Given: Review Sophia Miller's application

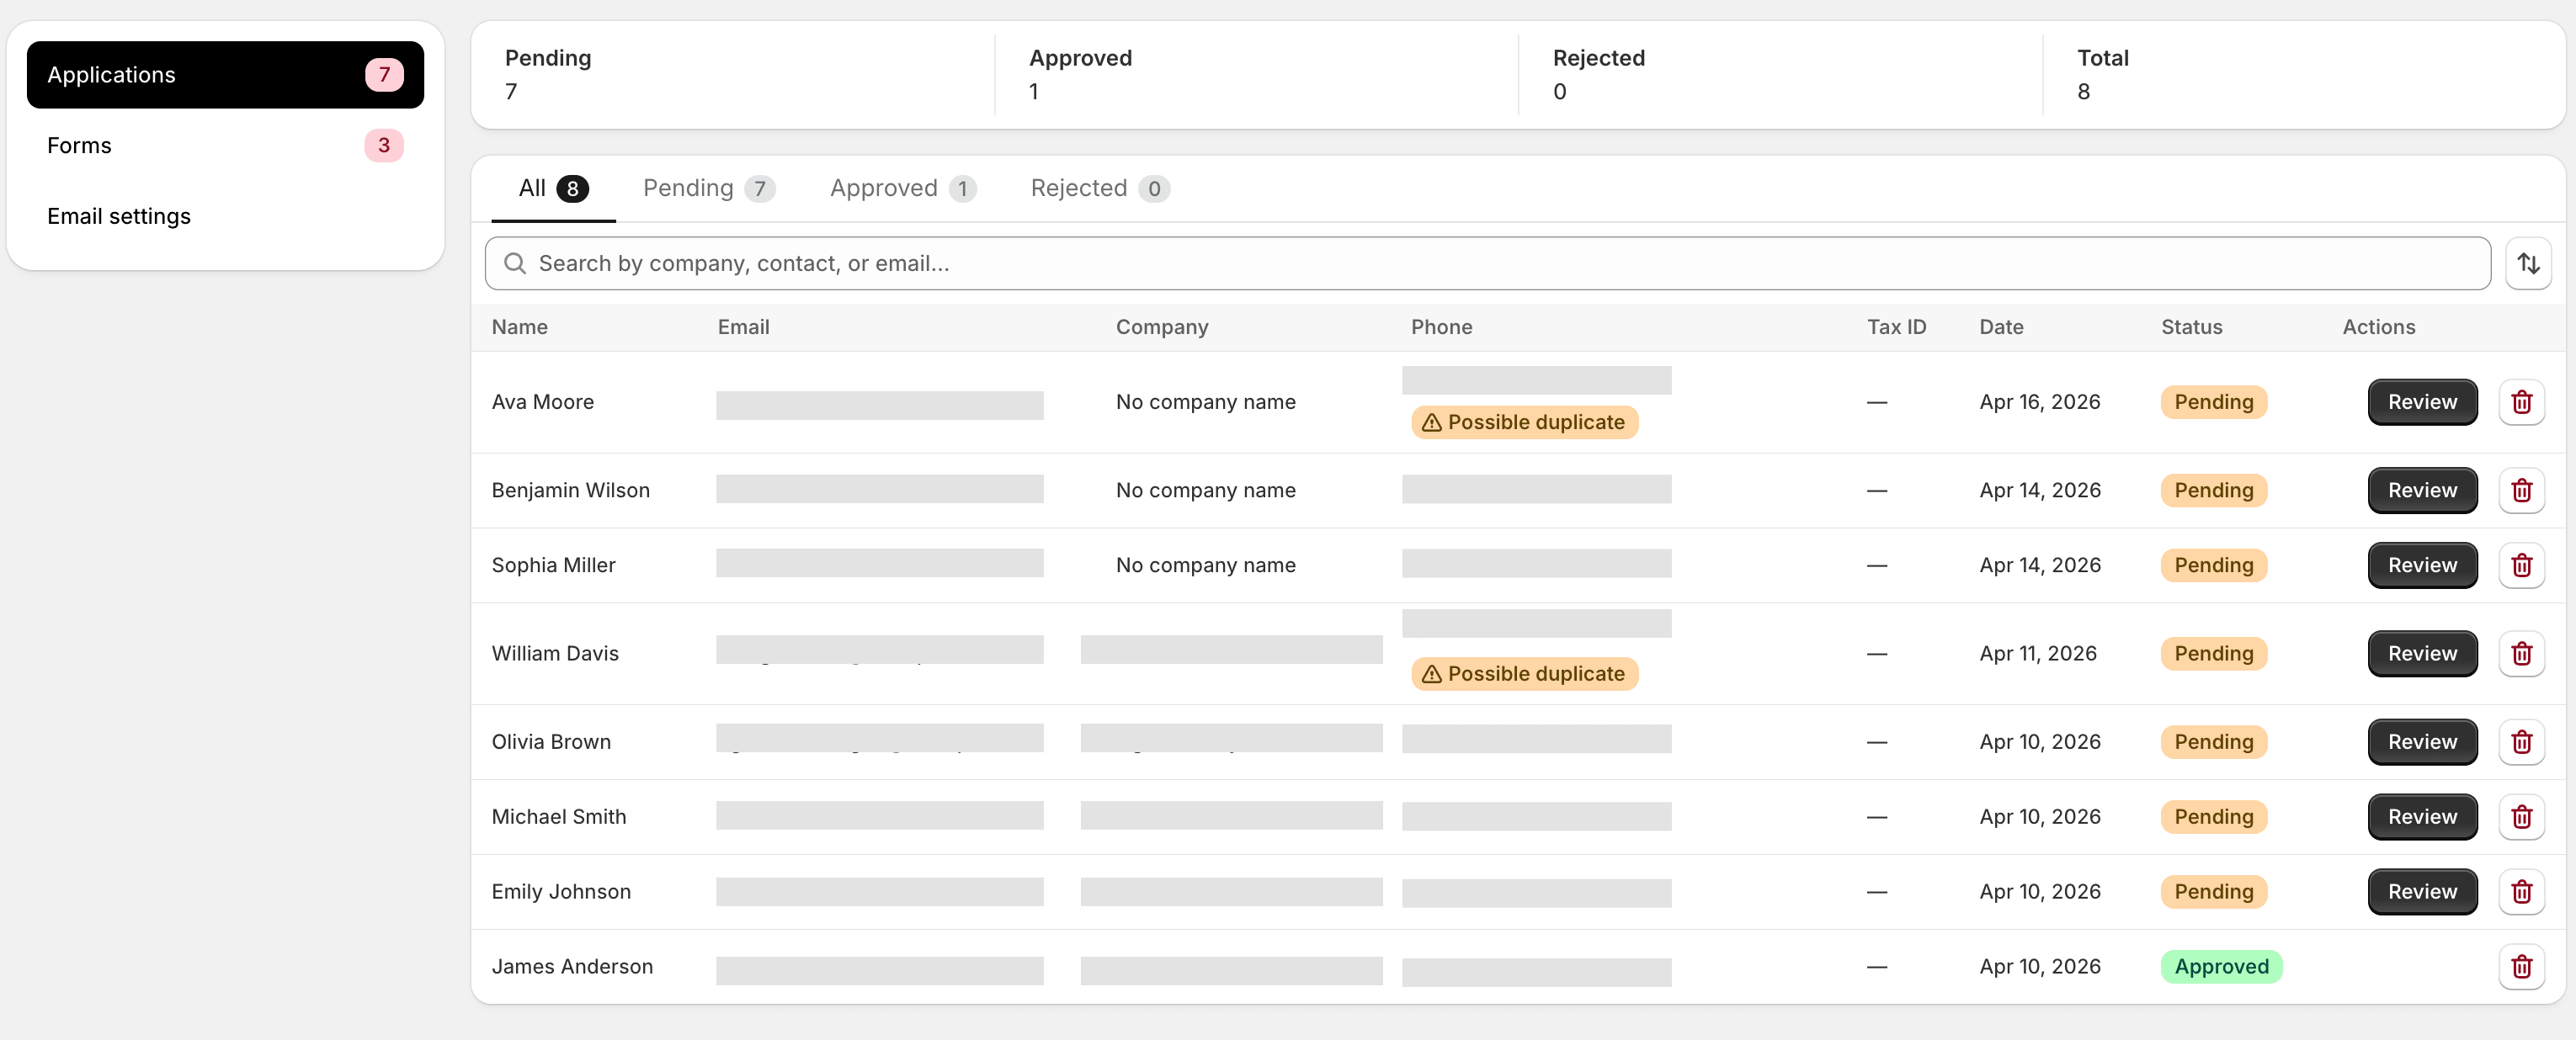Looking at the screenshot, I should coord(2422,565).
